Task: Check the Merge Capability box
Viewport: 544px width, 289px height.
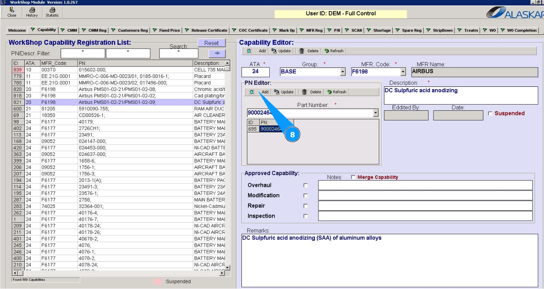Action: pyautogui.click(x=353, y=177)
